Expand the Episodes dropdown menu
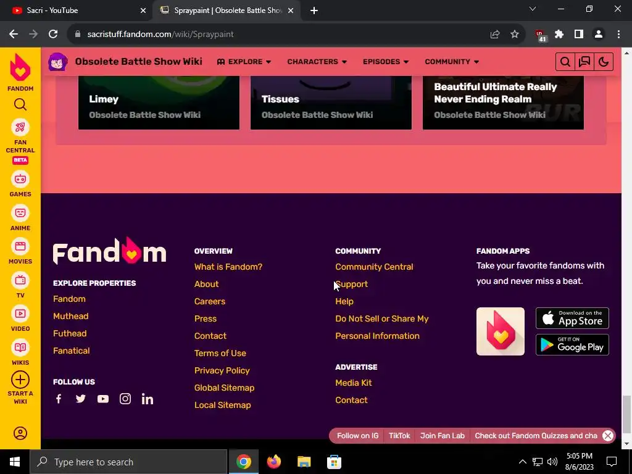This screenshot has height=474, width=632. 386,62
